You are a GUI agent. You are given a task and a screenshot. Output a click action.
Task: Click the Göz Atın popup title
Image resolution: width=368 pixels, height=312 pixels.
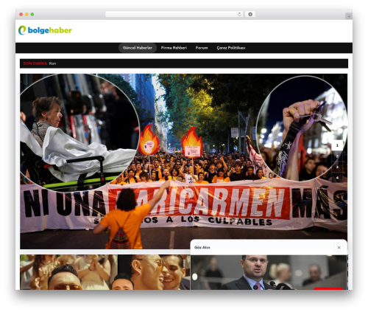202,247
